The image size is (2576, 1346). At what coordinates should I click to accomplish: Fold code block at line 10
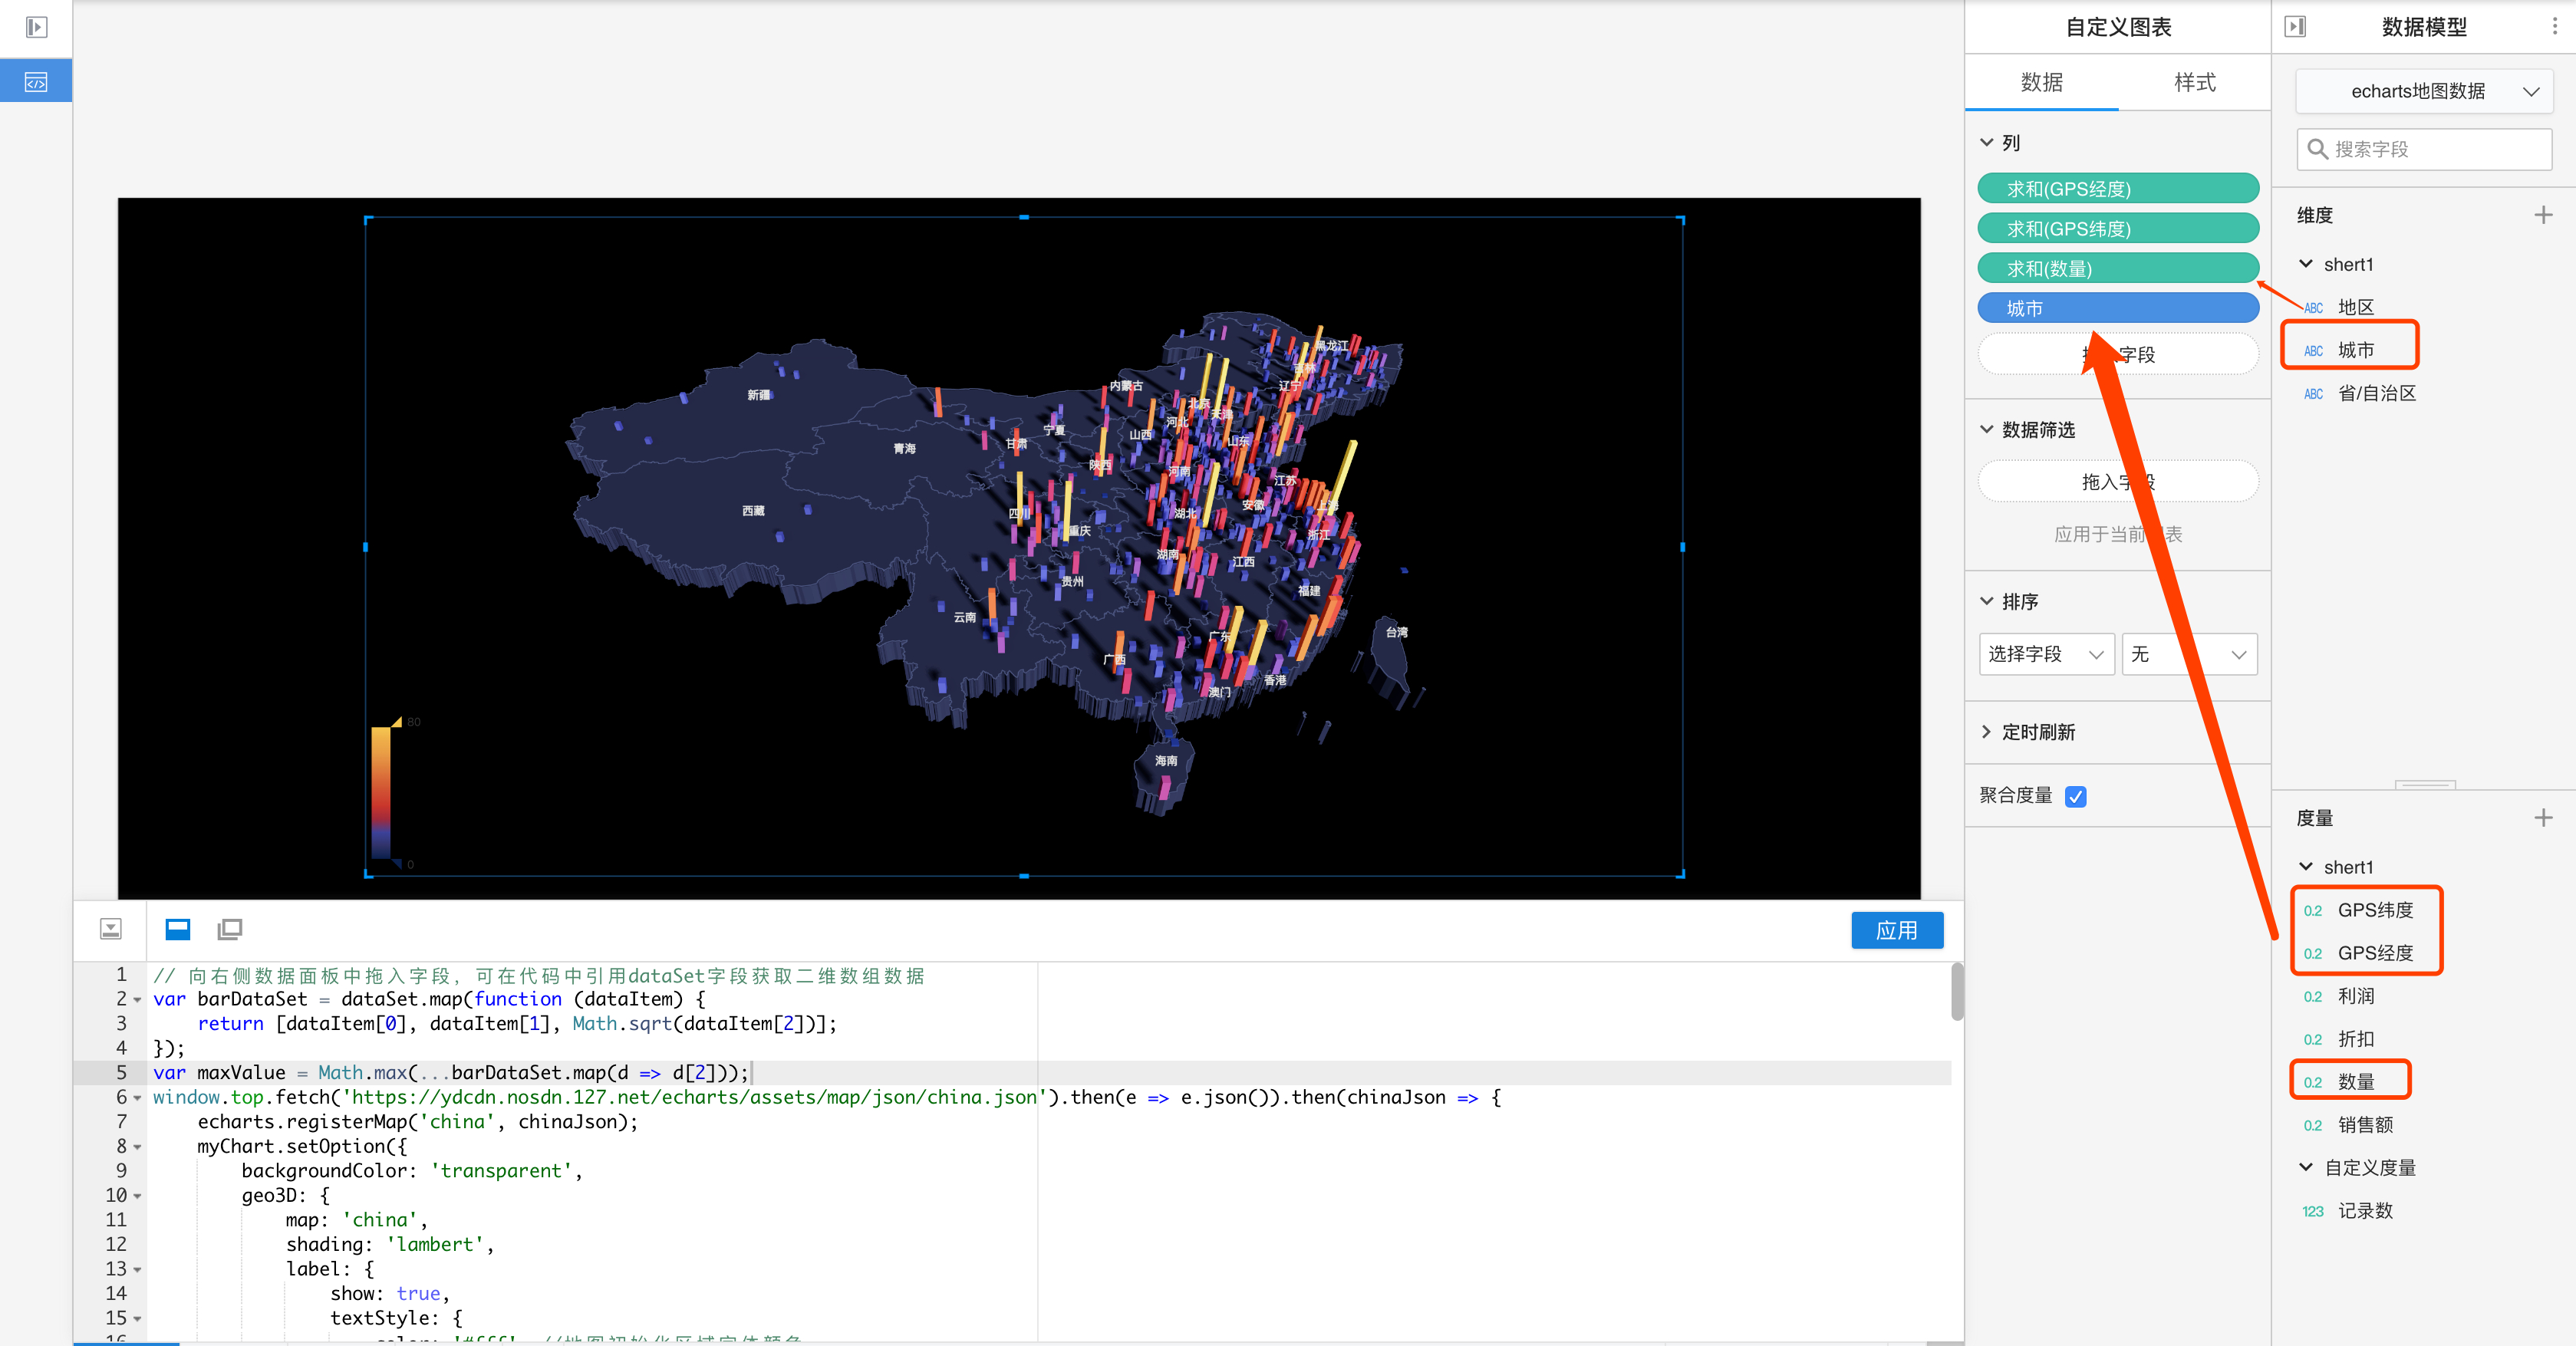point(138,1196)
